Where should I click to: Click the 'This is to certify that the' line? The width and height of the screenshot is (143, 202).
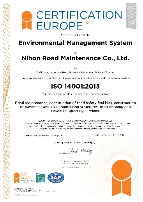[x=76, y=35]
